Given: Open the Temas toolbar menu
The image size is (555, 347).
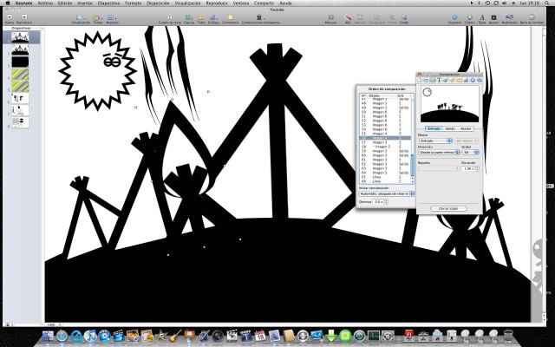Looking at the screenshot, I should (98, 19).
